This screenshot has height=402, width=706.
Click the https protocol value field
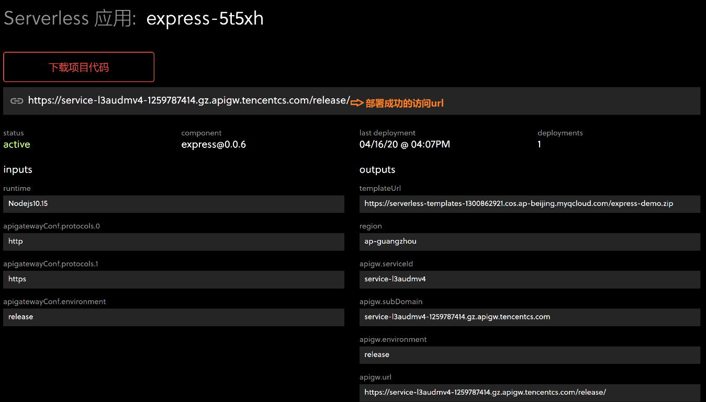point(174,279)
